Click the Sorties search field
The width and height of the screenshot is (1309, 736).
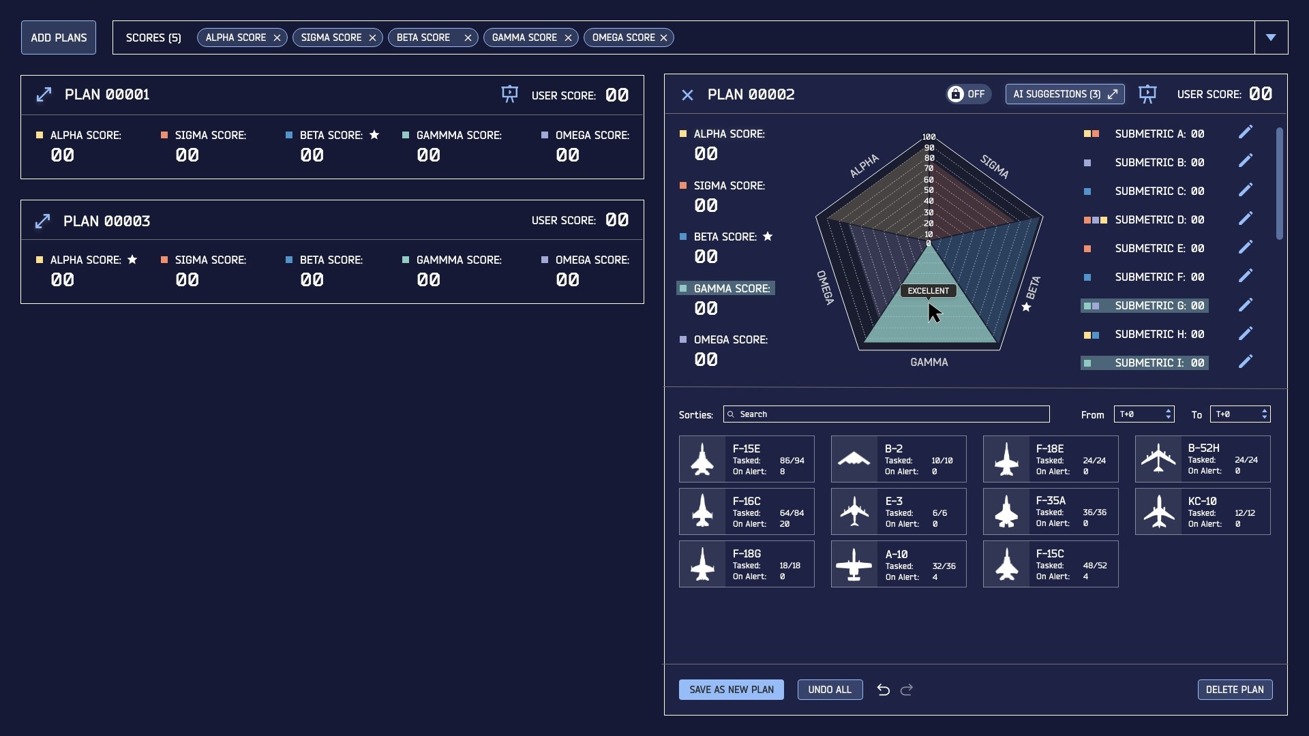(886, 414)
